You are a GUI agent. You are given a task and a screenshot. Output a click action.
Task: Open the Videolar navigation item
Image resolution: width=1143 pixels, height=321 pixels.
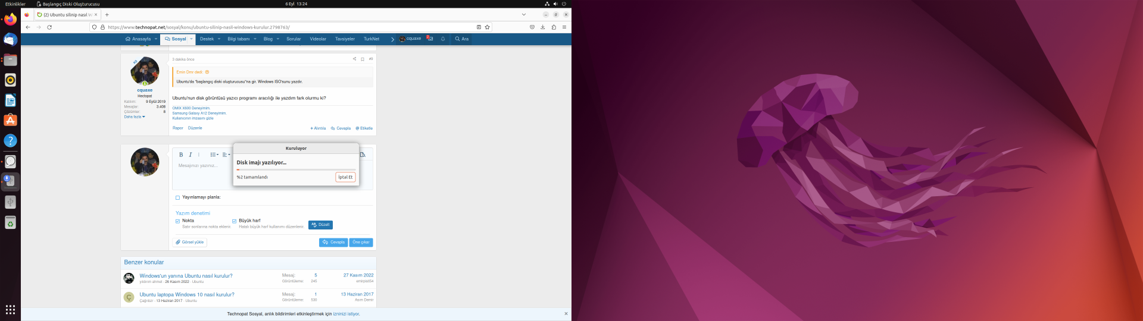point(318,39)
